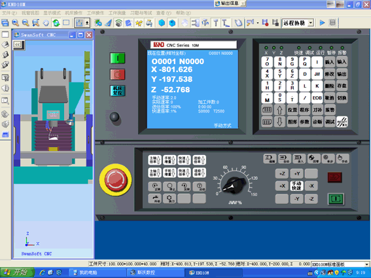Click the tool change 换刀 button
The image size is (371, 278).
click(x=170, y=198)
